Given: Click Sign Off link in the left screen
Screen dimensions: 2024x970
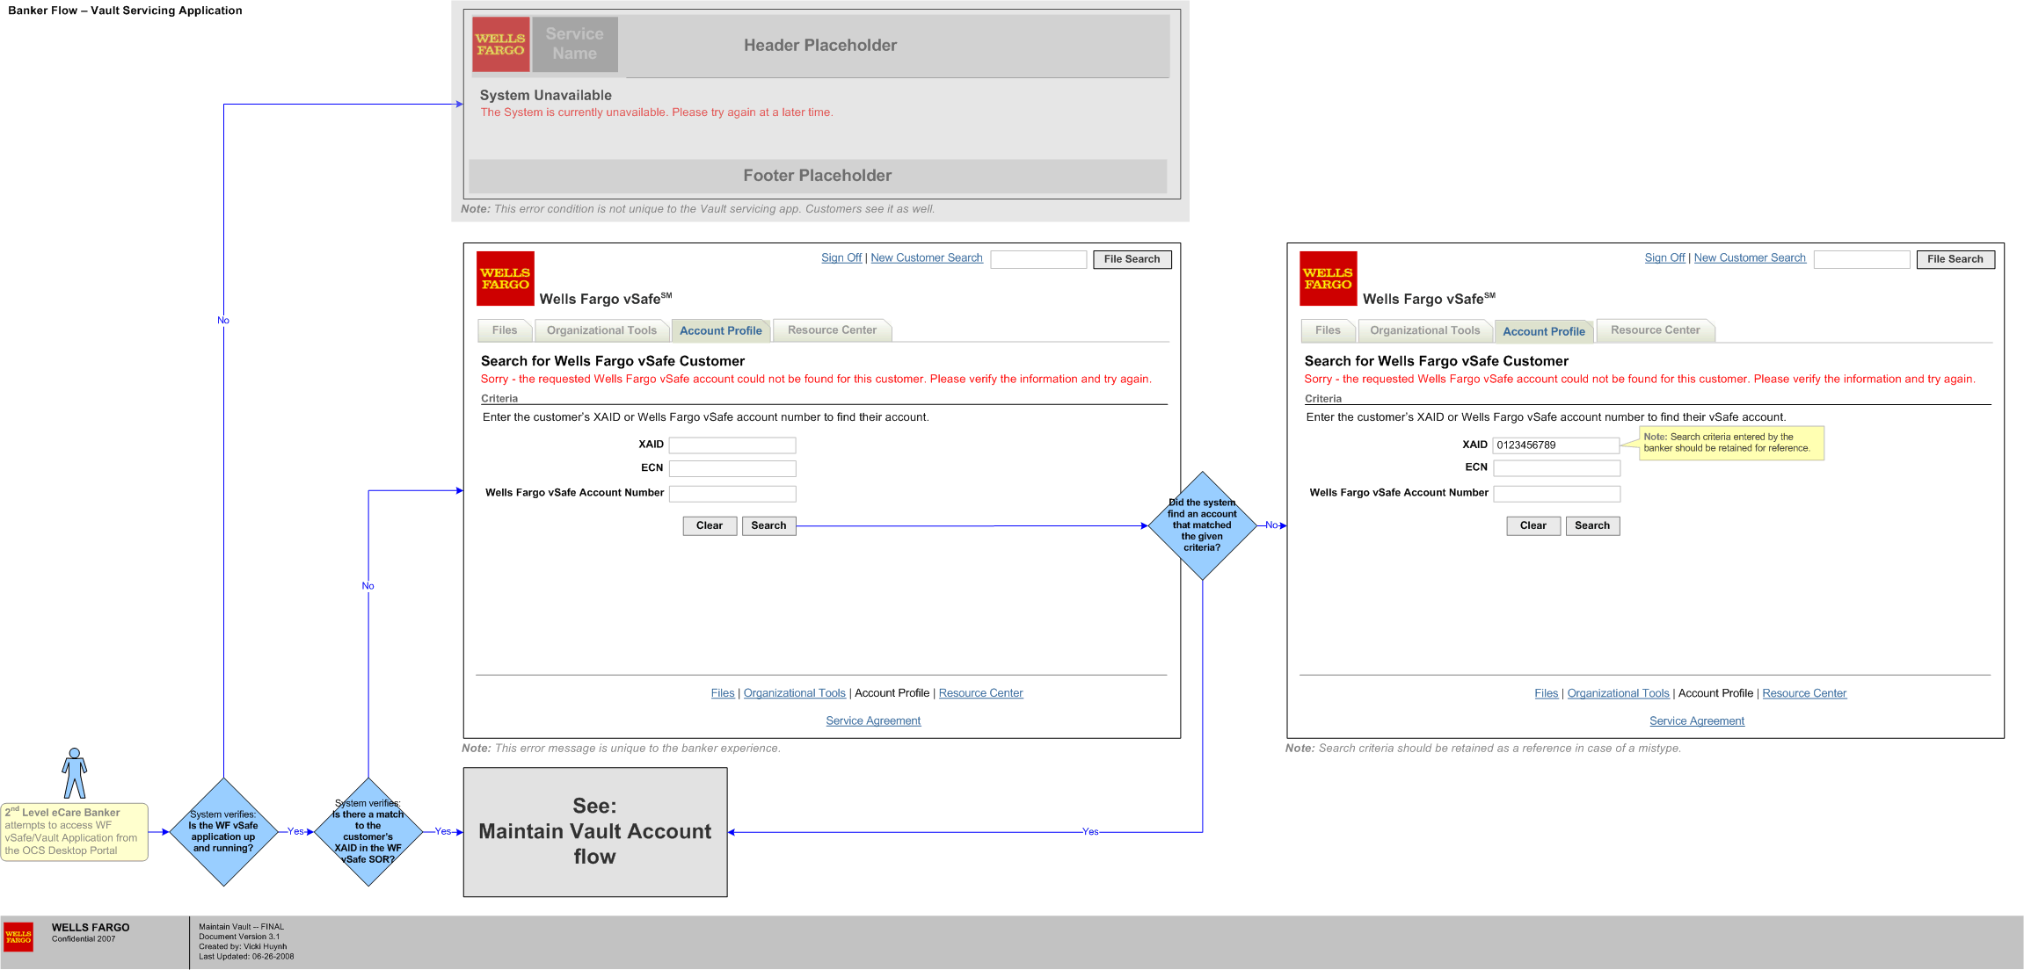Looking at the screenshot, I should coord(841,257).
